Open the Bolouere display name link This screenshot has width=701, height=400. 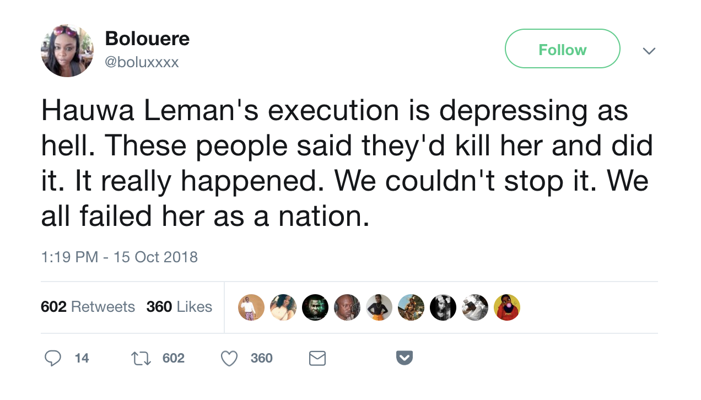147,39
